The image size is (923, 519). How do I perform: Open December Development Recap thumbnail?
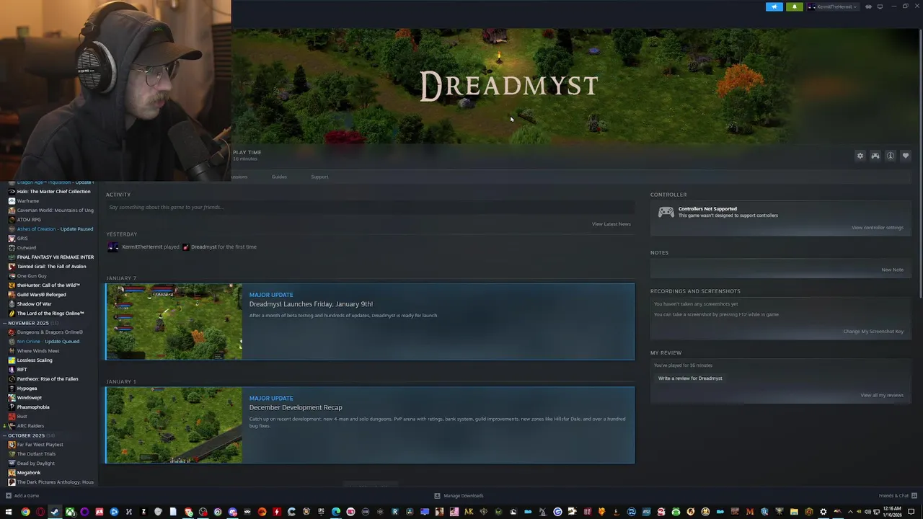click(x=174, y=425)
